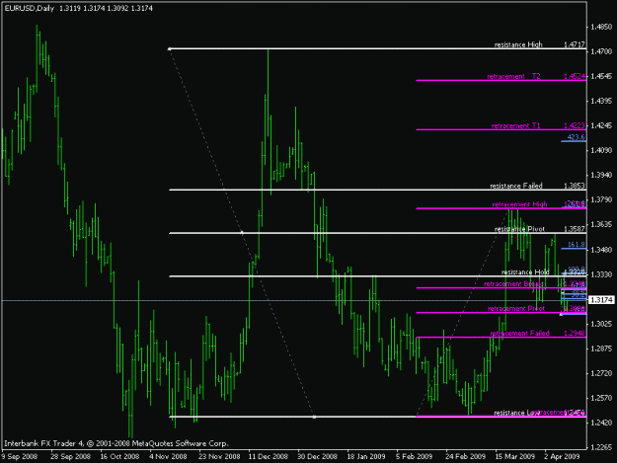Click the blue 161.8 extension label
617x463 pixels.
(577, 245)
